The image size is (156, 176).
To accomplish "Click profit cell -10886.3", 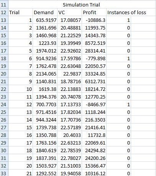I will point(94,20).
